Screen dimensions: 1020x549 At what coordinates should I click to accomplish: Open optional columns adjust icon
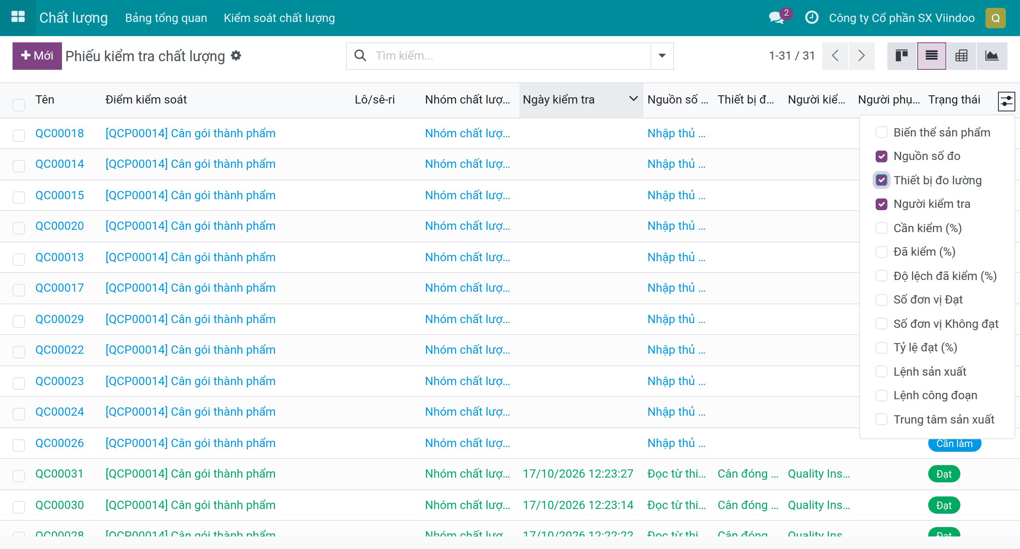pyautogui.click(x=1006, y=101)
